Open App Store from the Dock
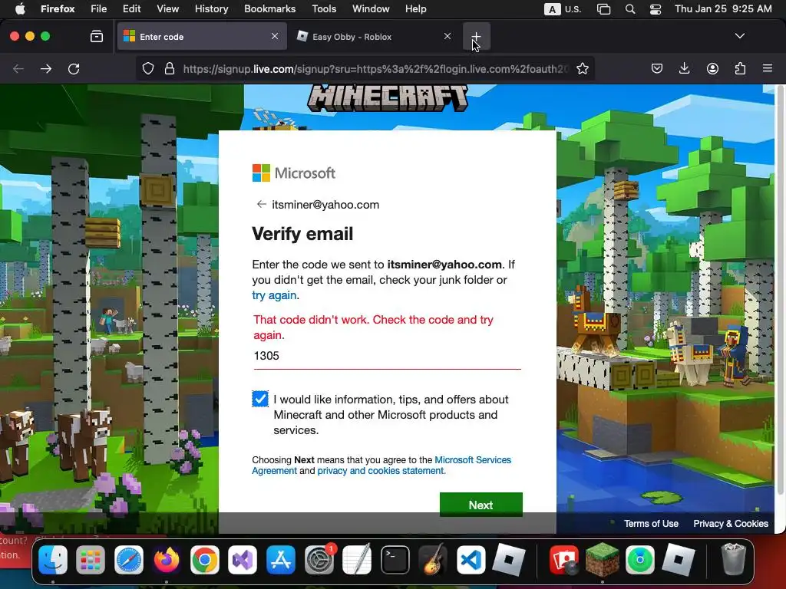The height and width of the screenshot is (589, 786). click(281, 559)
